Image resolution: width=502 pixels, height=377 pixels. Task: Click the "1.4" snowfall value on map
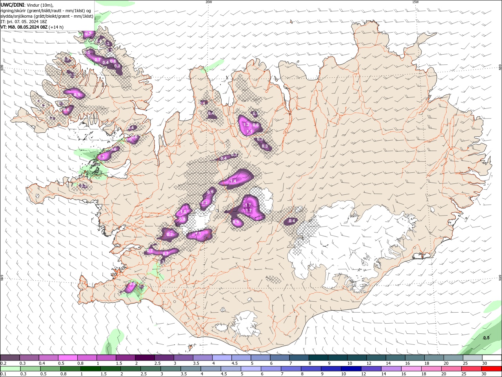[x=233, y=181]
